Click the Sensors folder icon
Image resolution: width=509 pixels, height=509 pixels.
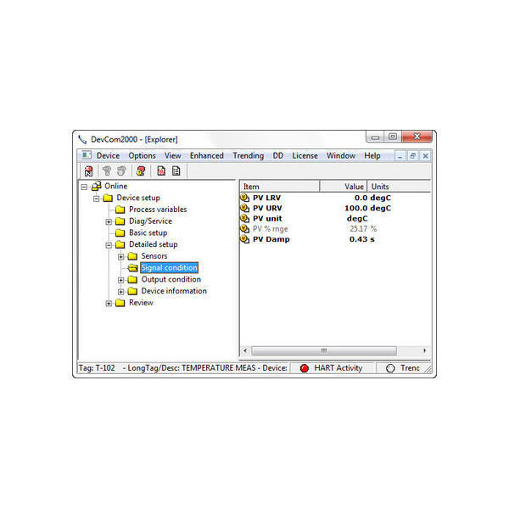click(x=132, y=256)
